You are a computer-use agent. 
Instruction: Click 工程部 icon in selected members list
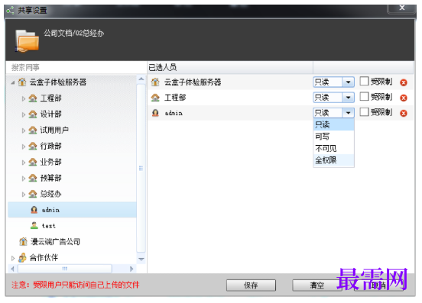(x=155, y=98)
